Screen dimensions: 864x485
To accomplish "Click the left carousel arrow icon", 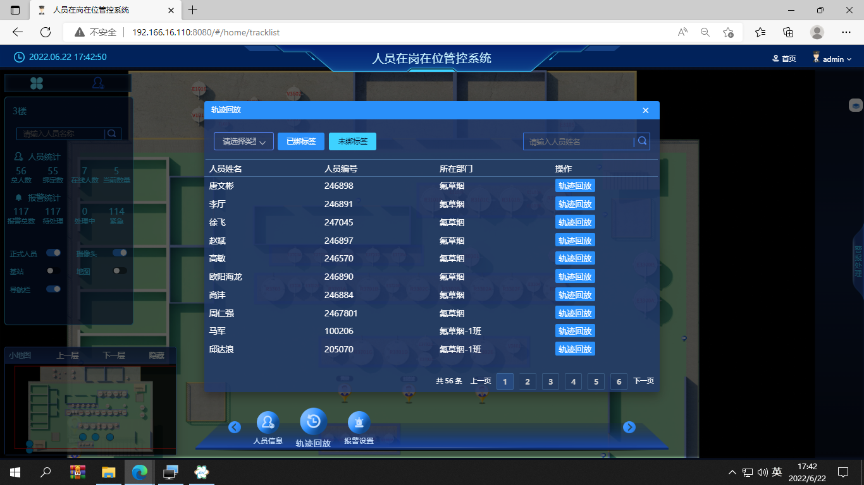I will click(x=234, y=428).
